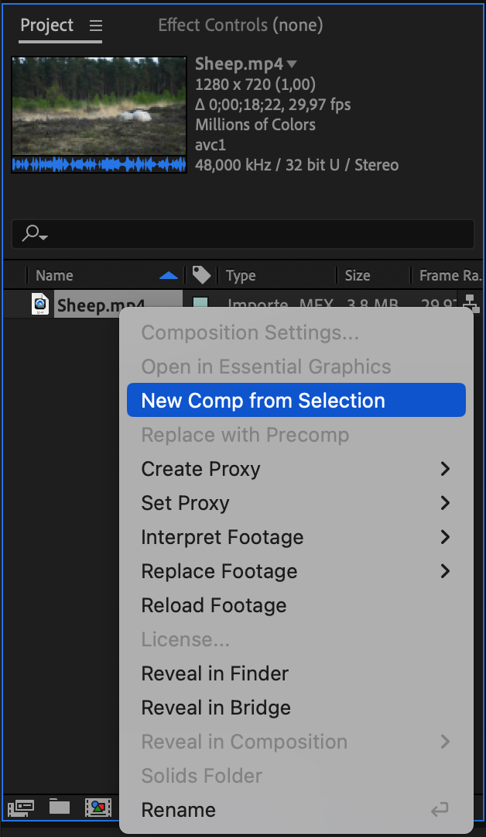The width and height of the screenshot is (486, 837).
Task: Click the flowchart icon beside Sheep.mp4 row
Action: [471, 302]
